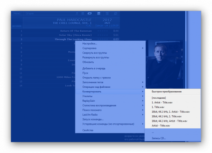Choose Быстрое преобразование in the submenu

173,92
